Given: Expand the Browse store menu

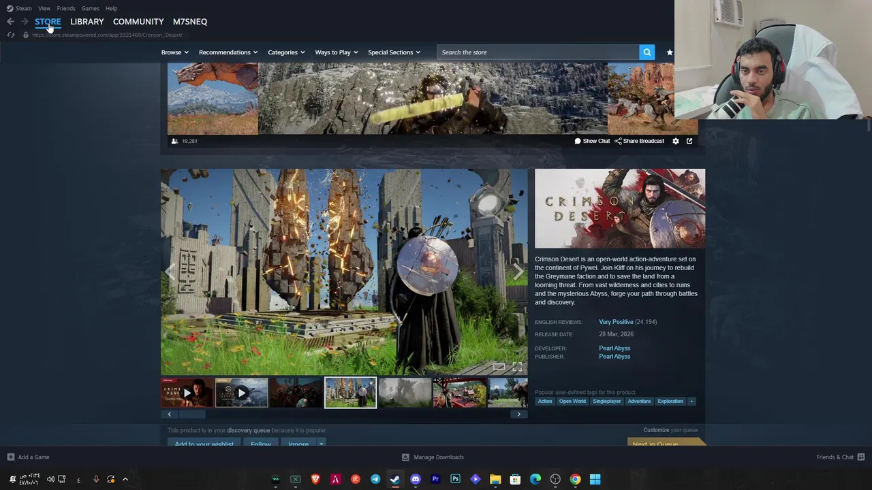Looking at the screenshot, I should 174,52.
